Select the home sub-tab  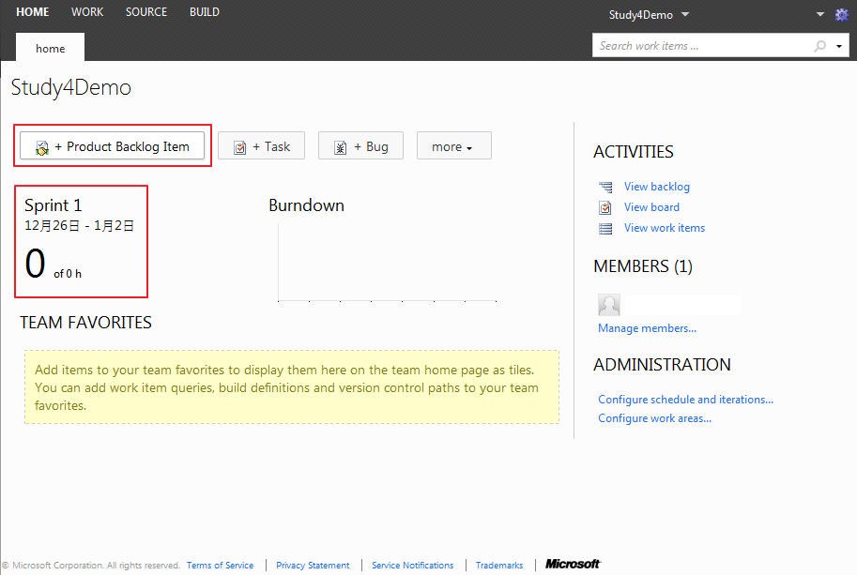[x=51, y=48]
